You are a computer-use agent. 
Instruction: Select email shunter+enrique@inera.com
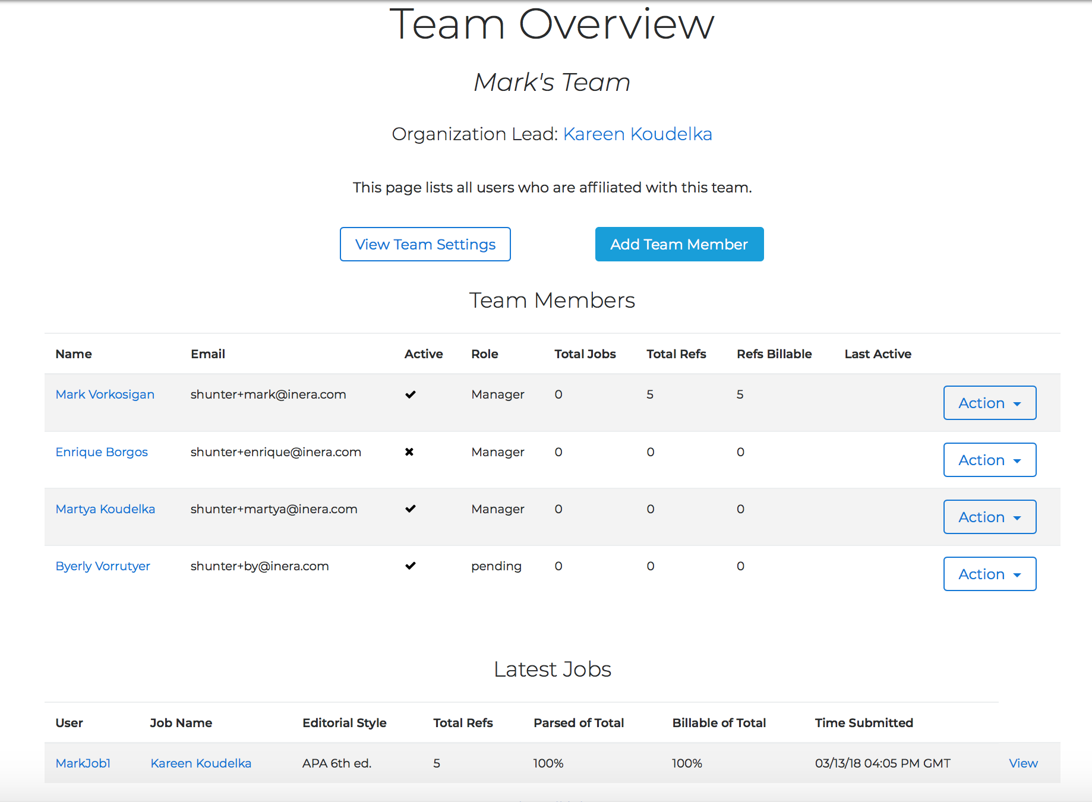pos(276,452)
